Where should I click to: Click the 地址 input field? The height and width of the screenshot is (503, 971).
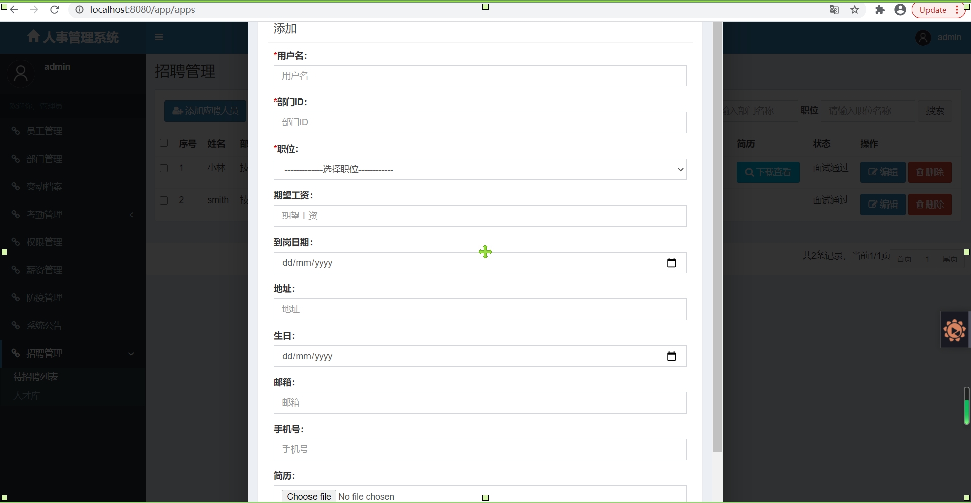click(x=480, y=309)
